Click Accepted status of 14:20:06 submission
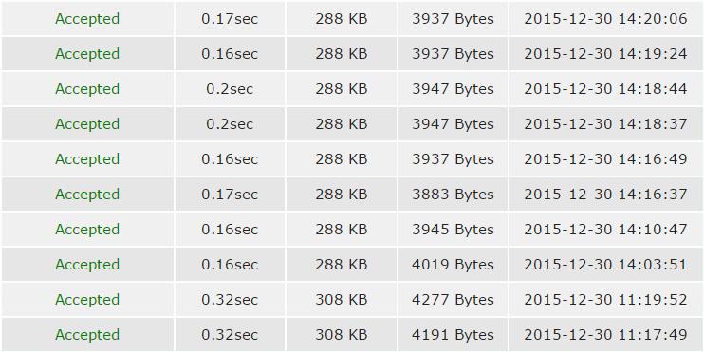The width and height of the screenshot is (704, 352). [87, 19]
